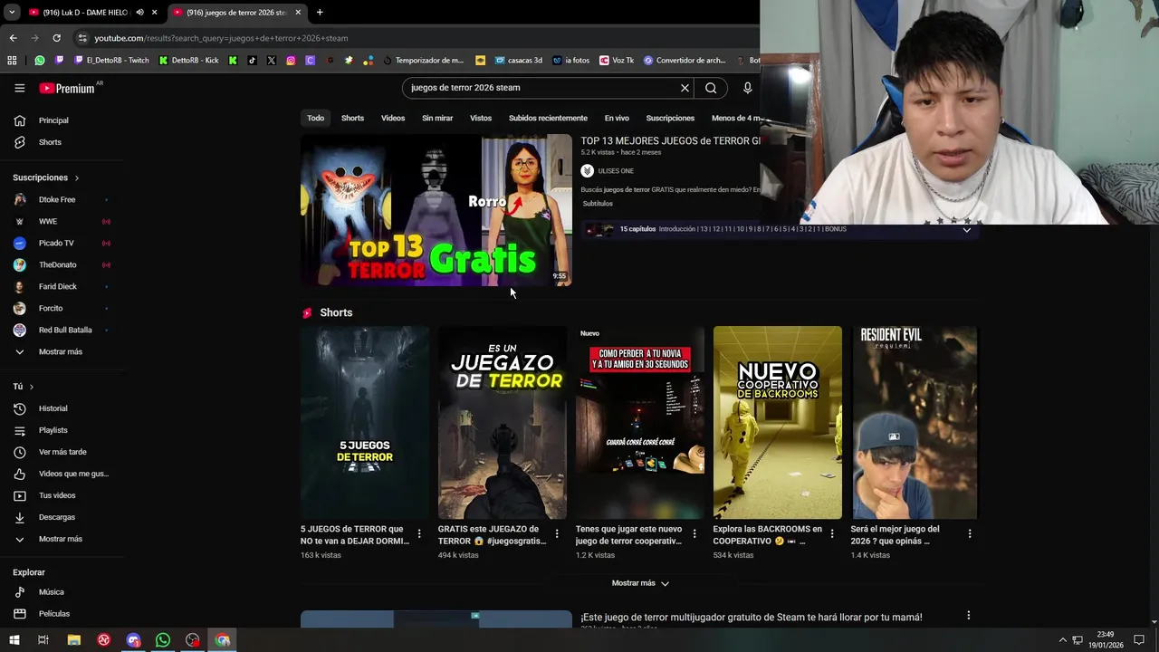Select the Shorts filter chip

352,119
